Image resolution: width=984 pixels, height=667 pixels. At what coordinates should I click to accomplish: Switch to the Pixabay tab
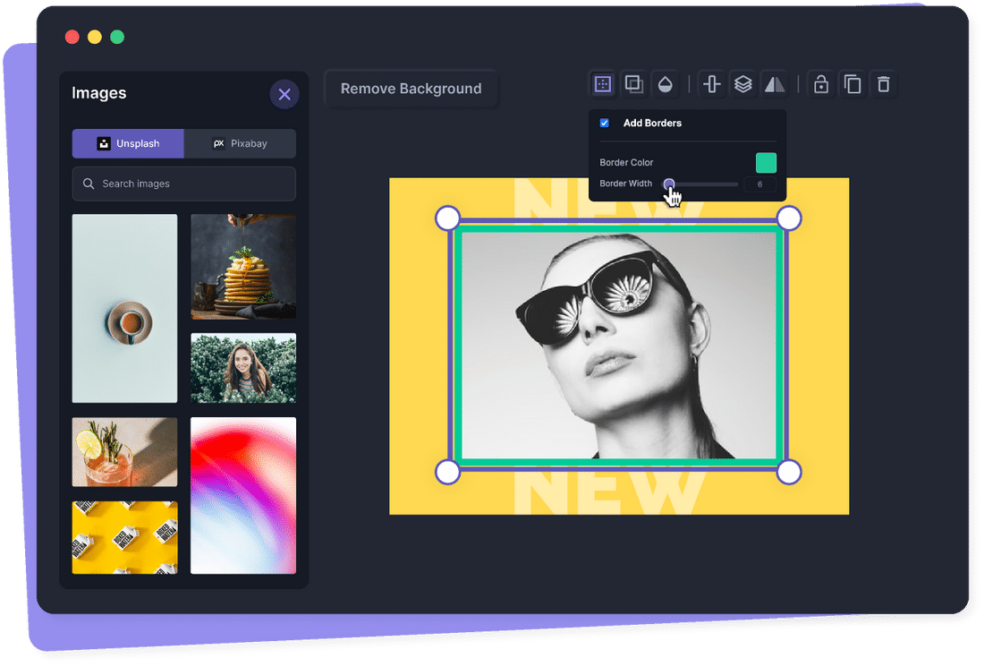240,143
